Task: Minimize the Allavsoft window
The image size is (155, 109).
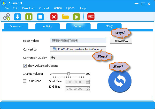Action: [136, 4]
